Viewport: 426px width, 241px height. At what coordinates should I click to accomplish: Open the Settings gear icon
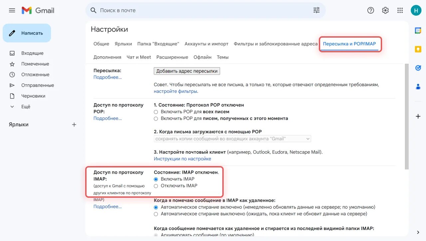(x=385, y=10)
